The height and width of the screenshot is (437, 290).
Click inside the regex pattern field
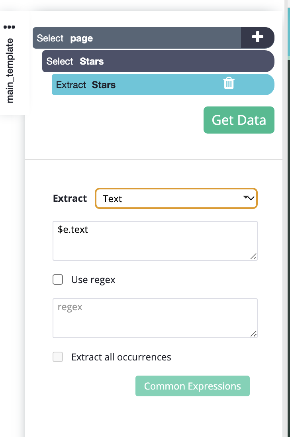[155, 318]
